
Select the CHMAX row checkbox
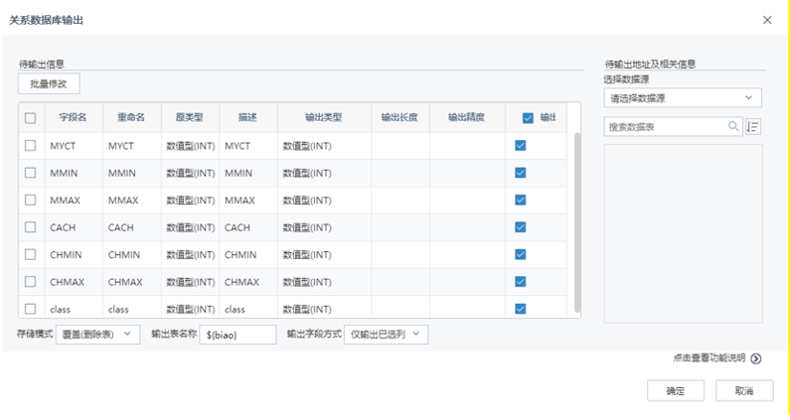coord(30,282)
